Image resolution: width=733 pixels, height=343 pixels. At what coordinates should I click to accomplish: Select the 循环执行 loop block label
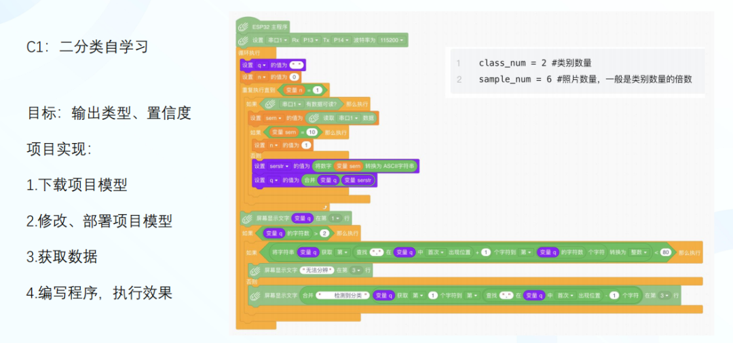(249, 53)
